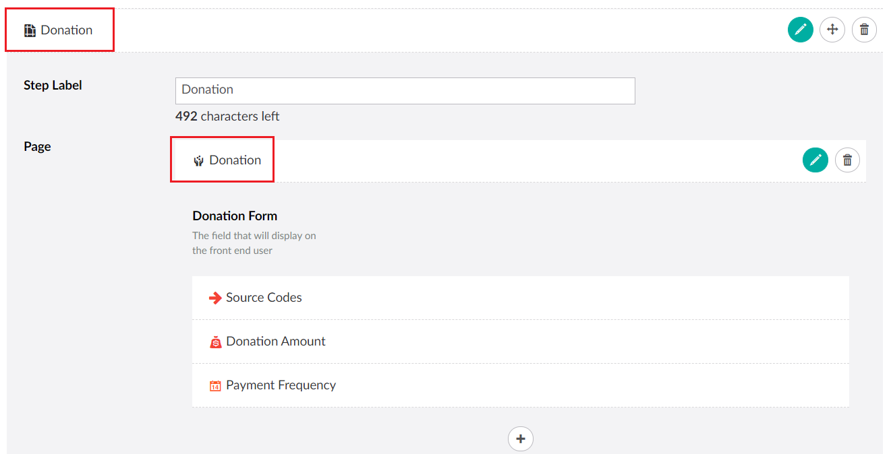Viewport: 889px width, 454px height.
Task: Click inside the Step Label text box
Action: coord(405,90)
